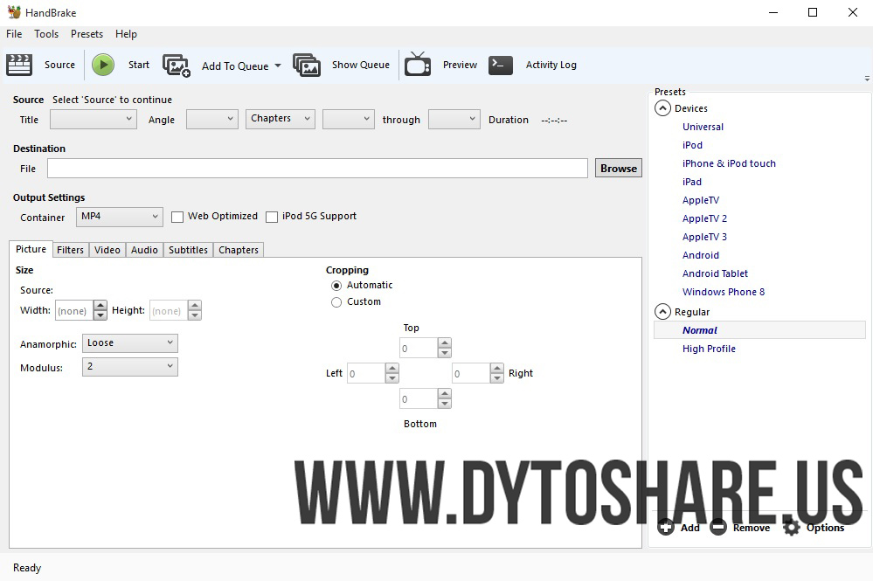Open the Chapters range type dropdown

point(280,119)
